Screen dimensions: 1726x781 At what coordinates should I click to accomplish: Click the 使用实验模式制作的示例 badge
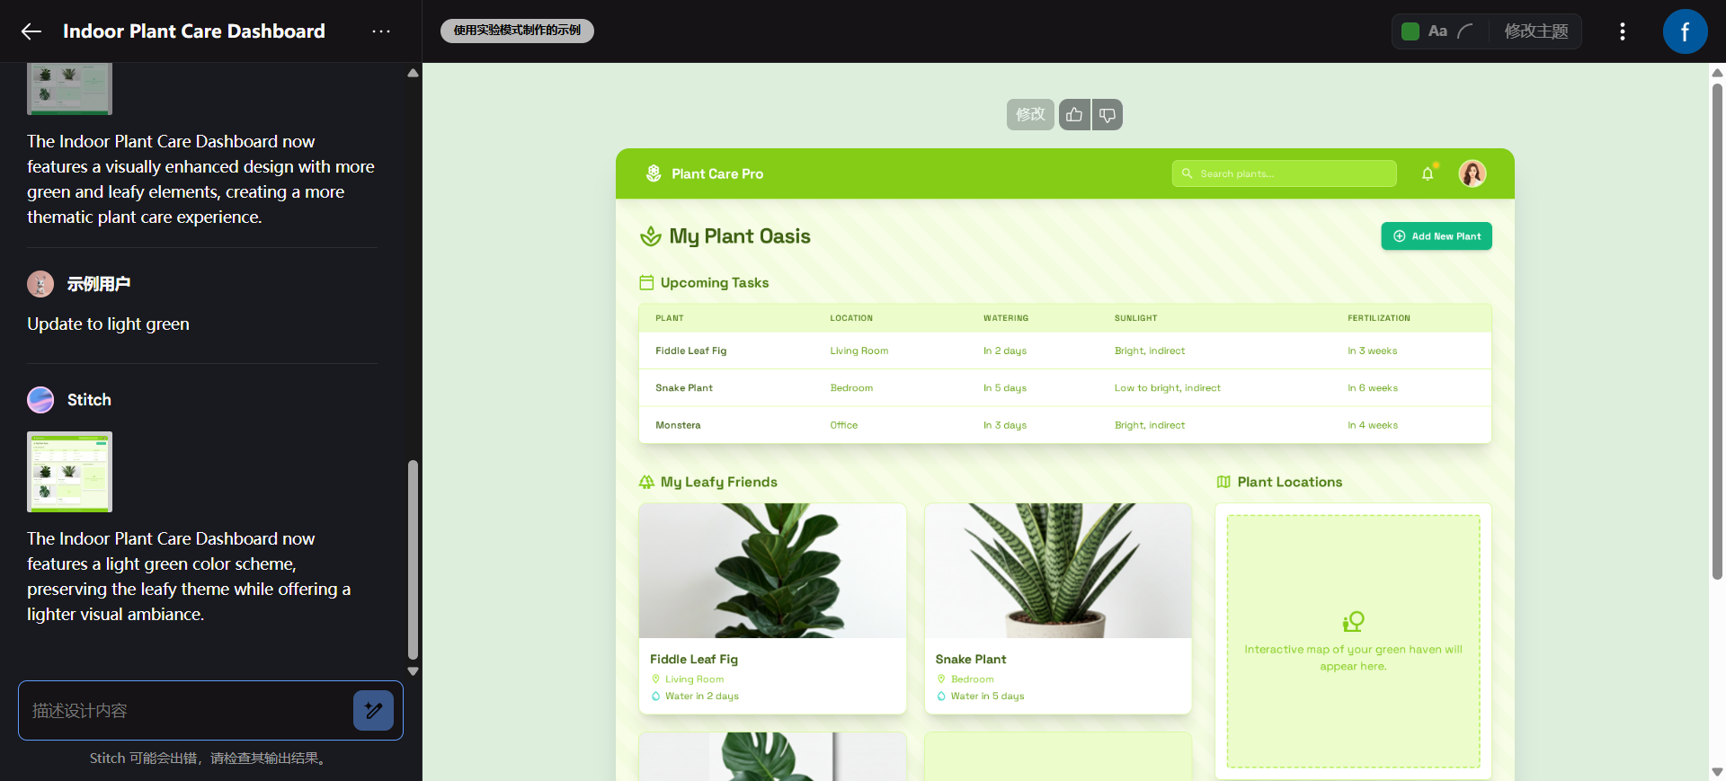click(517, 31)
